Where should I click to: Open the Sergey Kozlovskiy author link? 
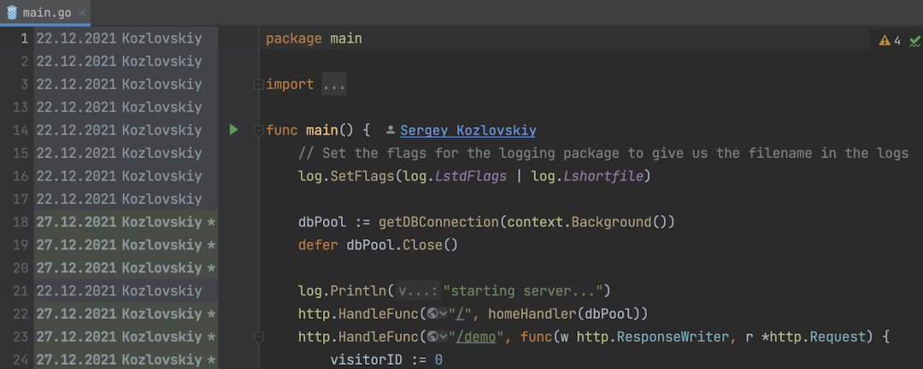coord(467,131)
